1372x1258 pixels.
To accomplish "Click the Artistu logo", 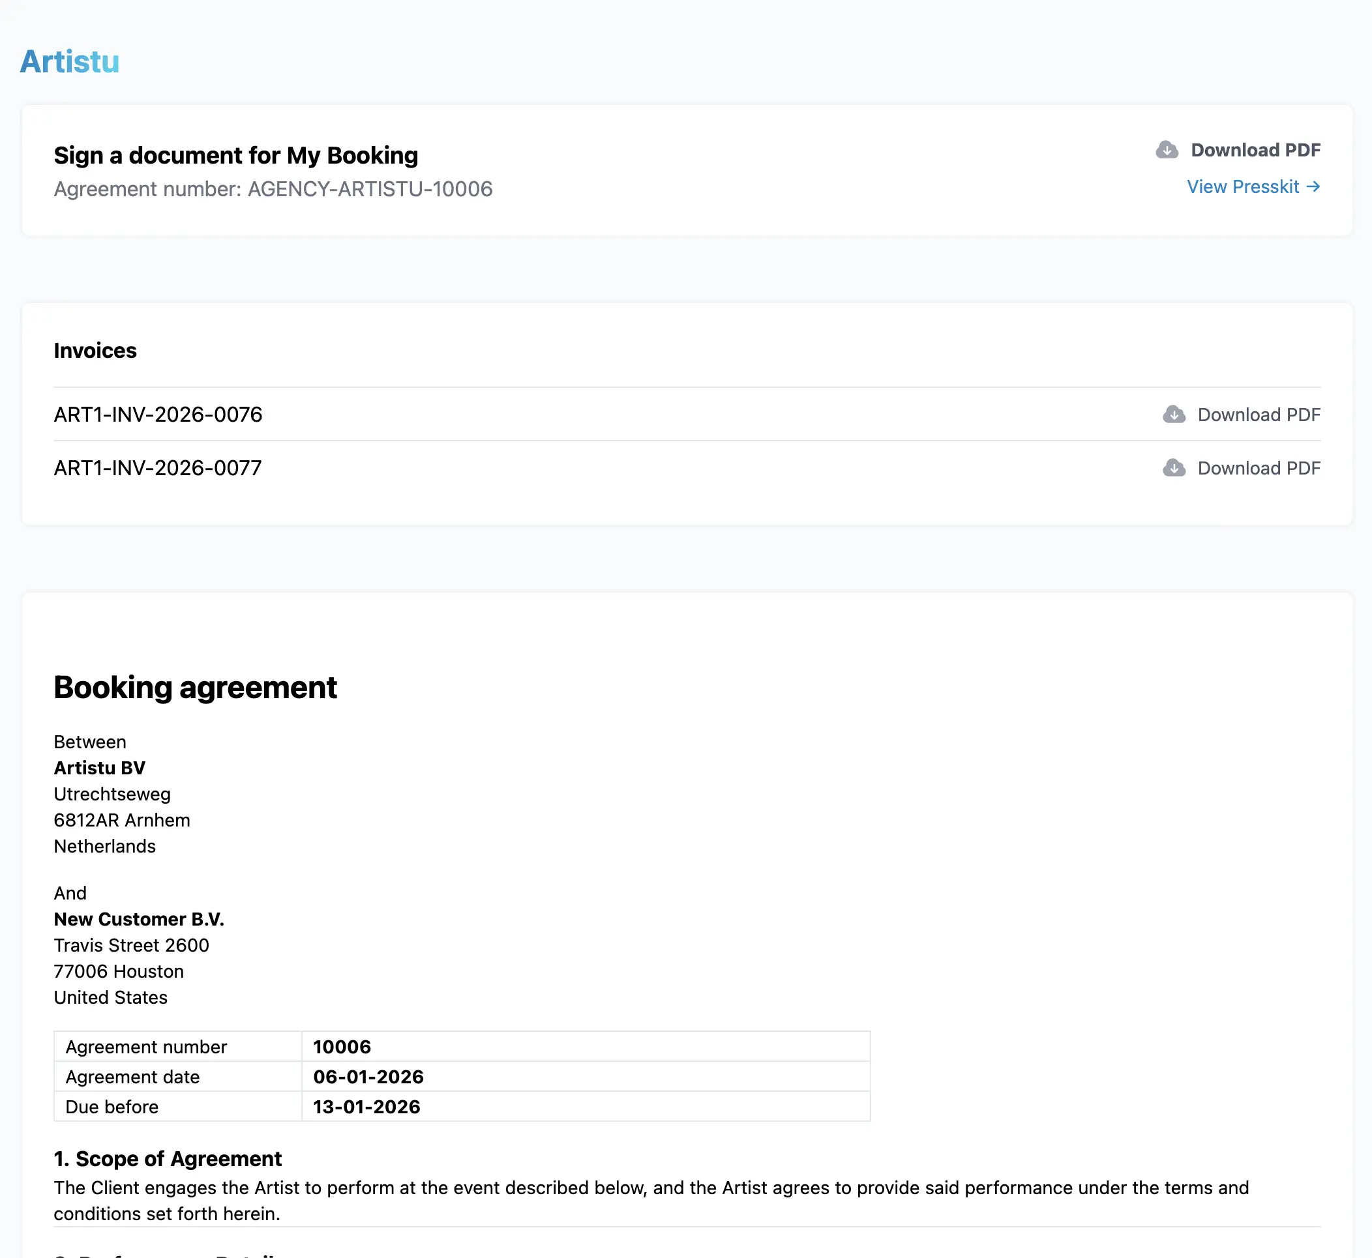I will [70, 62].
